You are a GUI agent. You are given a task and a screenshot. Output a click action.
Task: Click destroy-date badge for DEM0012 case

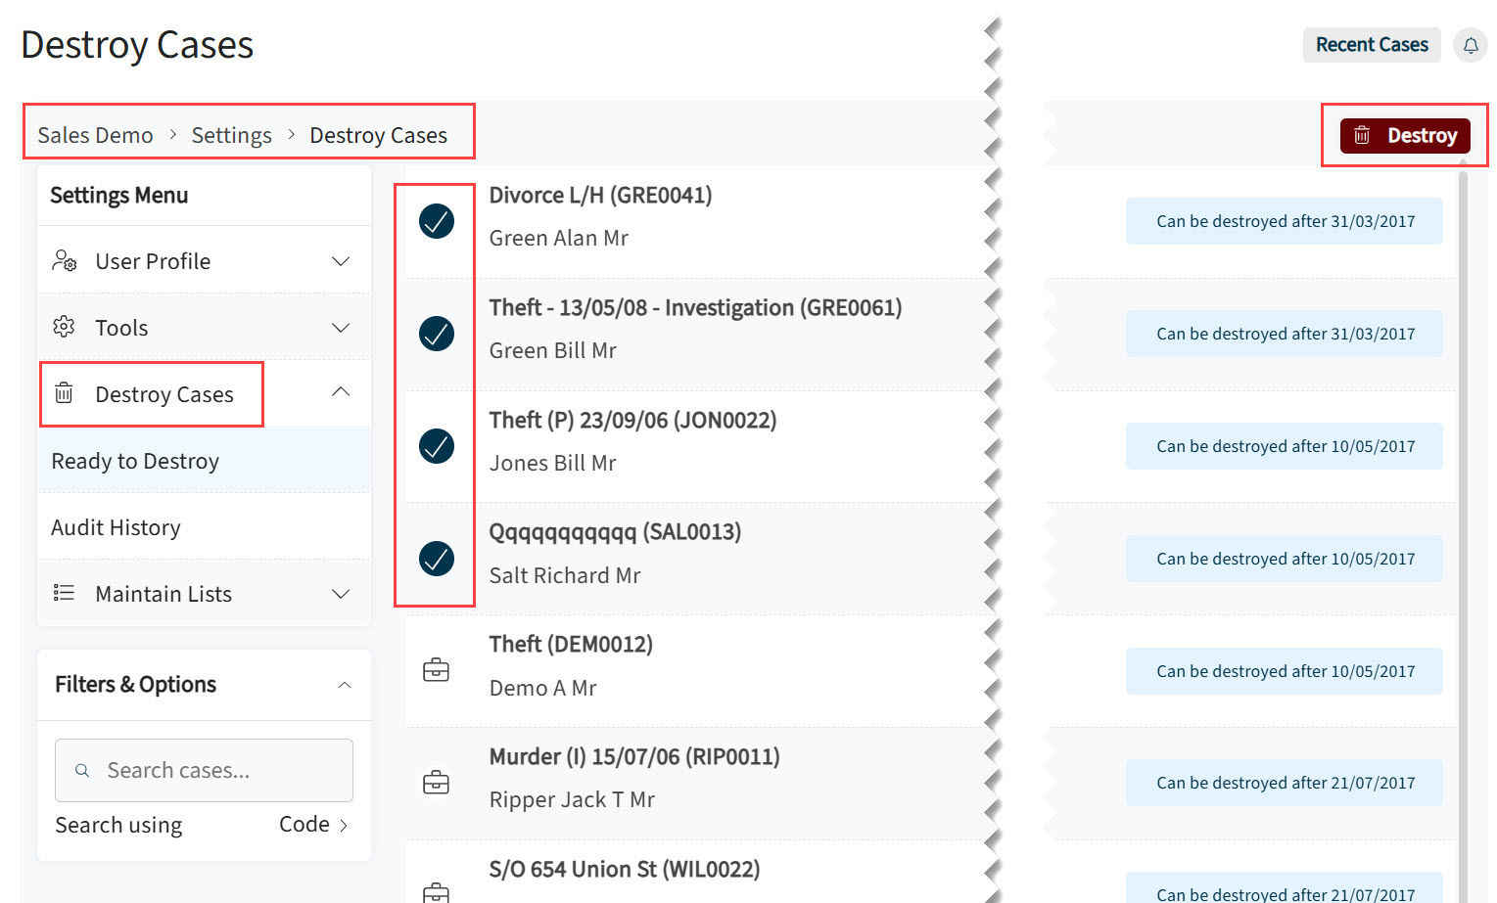[1285, 671]
